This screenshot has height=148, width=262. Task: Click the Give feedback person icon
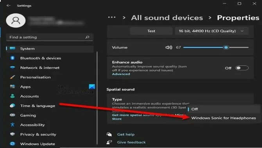point(109,142)
